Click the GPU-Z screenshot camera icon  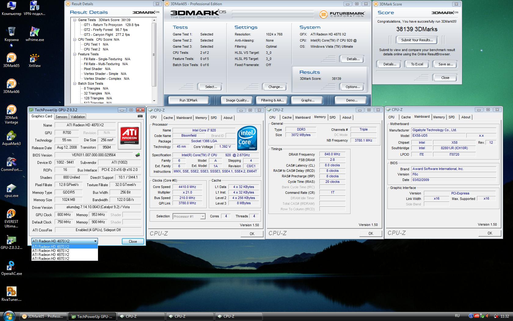(140, 116)
